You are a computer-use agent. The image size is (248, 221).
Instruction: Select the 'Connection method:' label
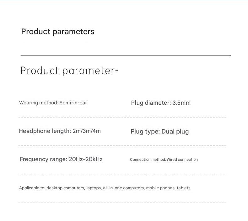[x=148, y=160]
